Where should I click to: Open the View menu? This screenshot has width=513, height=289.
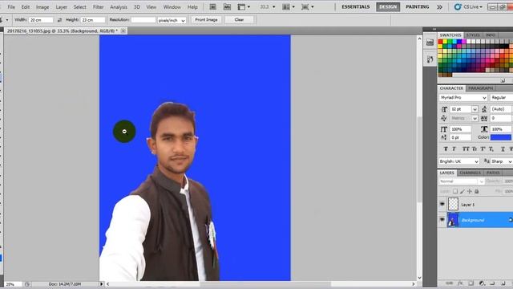point(151,7)
